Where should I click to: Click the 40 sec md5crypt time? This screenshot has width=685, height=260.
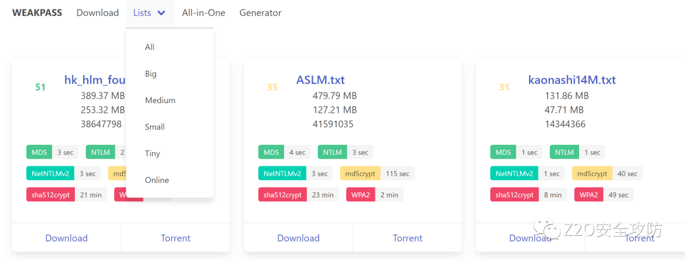[x=628, y=173]
